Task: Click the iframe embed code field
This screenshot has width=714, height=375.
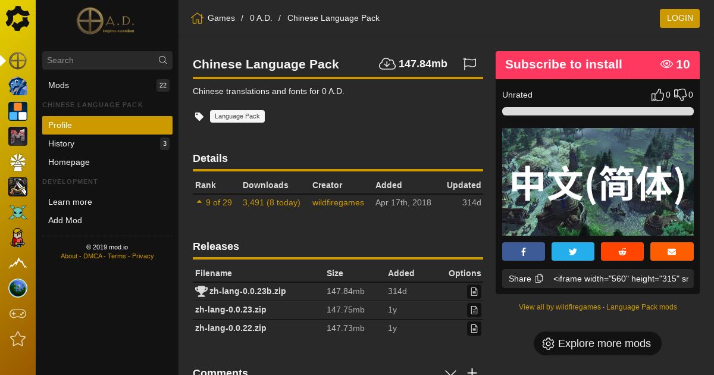Action: pos(621,279)
